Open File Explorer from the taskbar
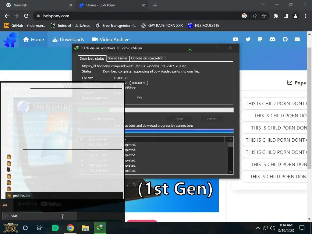This screenshot has height=234, width=312. coord(85,228)
